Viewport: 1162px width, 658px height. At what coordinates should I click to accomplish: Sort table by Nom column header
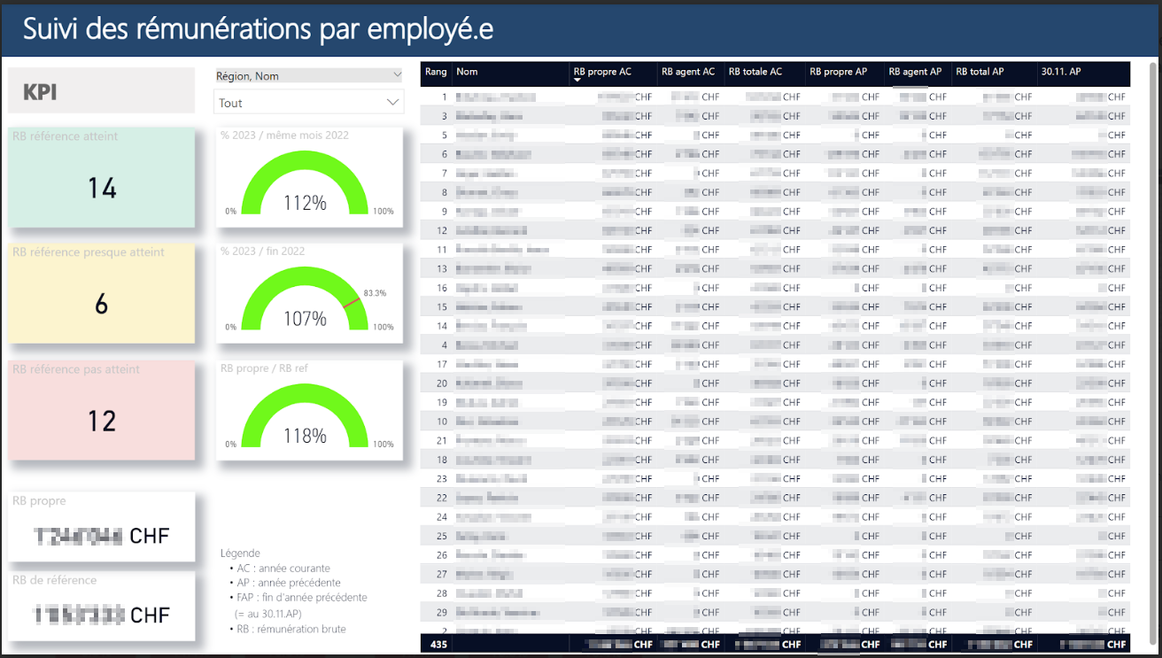(x=467, y=72)
